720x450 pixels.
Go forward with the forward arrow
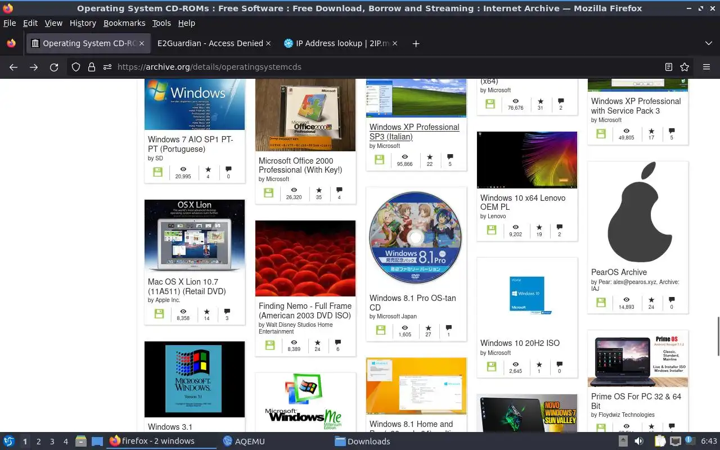(34, 67)
